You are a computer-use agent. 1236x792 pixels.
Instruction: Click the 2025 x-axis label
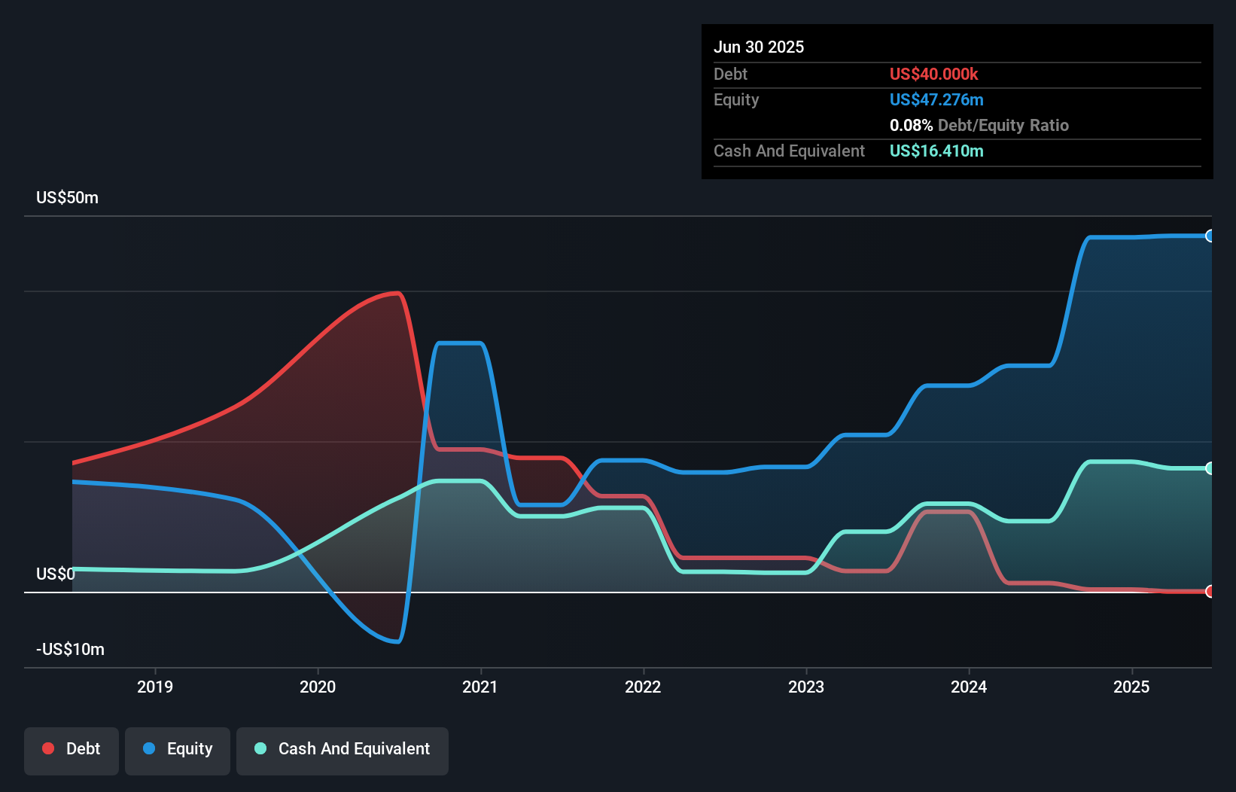point(1131,687)
